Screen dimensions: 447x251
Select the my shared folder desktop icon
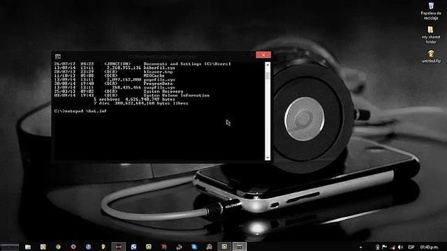[431, 35]
